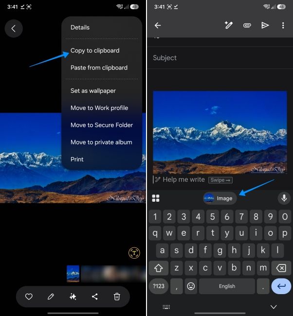Switch to ?123 symbols keyboard
This screenshot has height=316, width=293.
coord(159,286)
